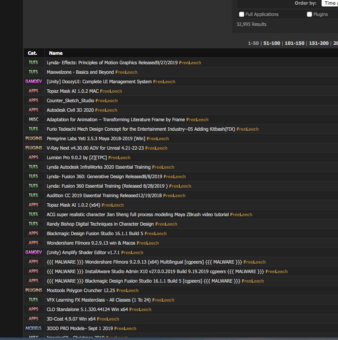Click MODELS category icon beside 3DDD PRO Models
Screen dimensions: 338x340
point(33,328)
